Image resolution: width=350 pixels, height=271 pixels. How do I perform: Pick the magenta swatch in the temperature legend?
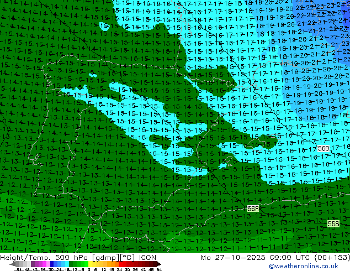44,264
